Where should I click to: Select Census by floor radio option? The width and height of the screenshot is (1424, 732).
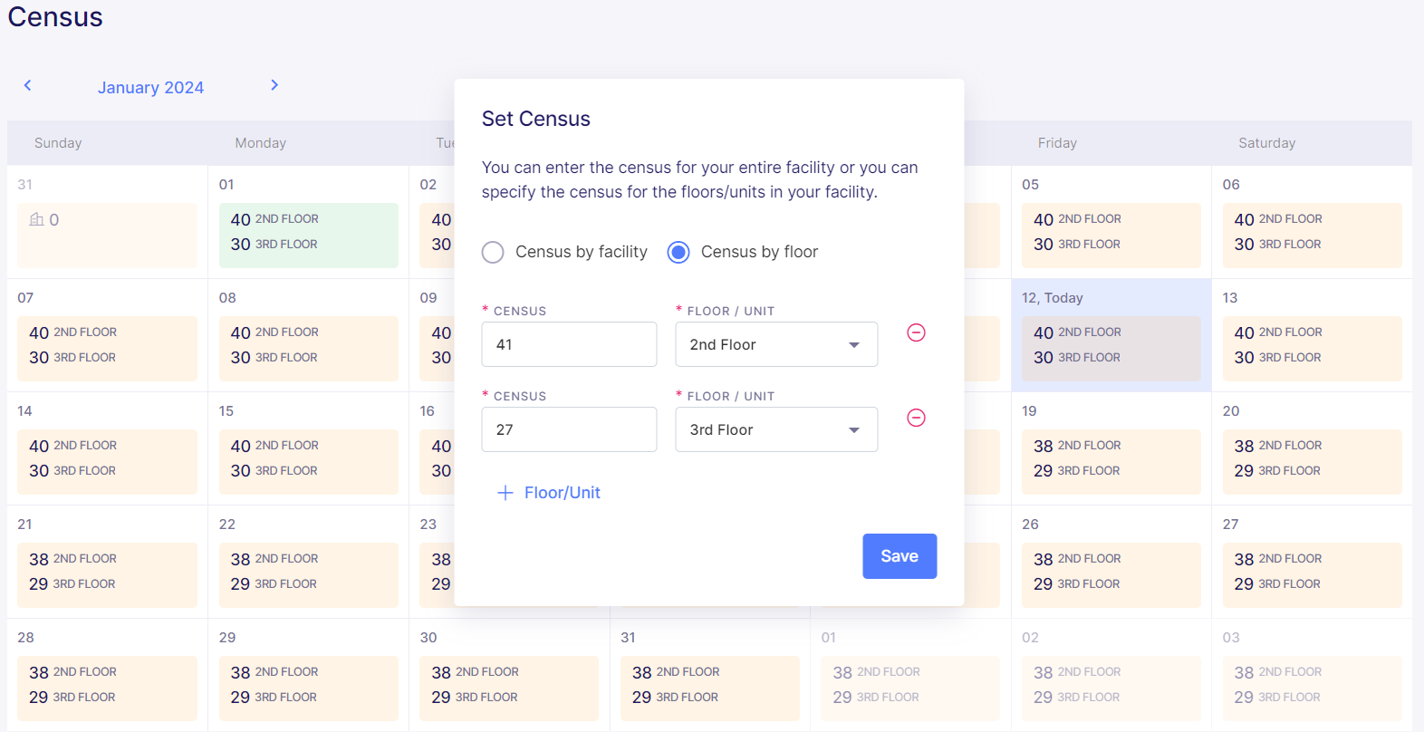pyautogui.click(x=678, y=252)
